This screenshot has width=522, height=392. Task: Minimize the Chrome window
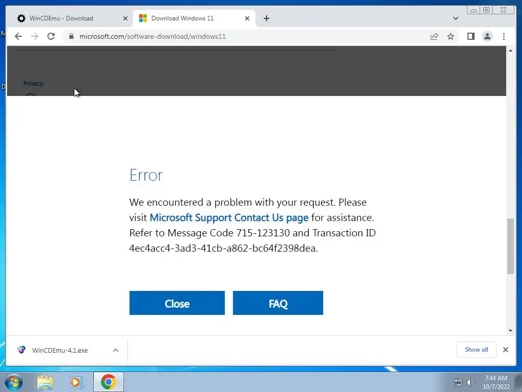(474, 10)
